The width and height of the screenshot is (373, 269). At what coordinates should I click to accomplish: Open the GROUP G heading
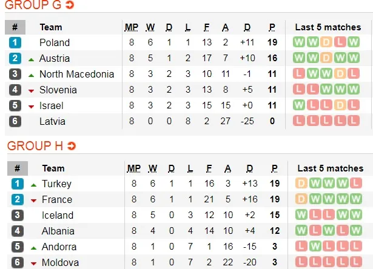pyautogui.click(x=33, y=6)
